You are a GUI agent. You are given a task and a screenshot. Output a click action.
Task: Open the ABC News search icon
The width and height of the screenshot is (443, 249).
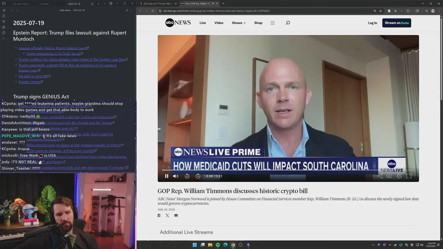pyautogui.click(x=288, y=23)
